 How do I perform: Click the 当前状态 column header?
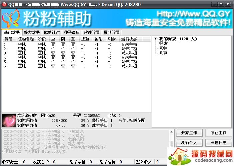131,39
